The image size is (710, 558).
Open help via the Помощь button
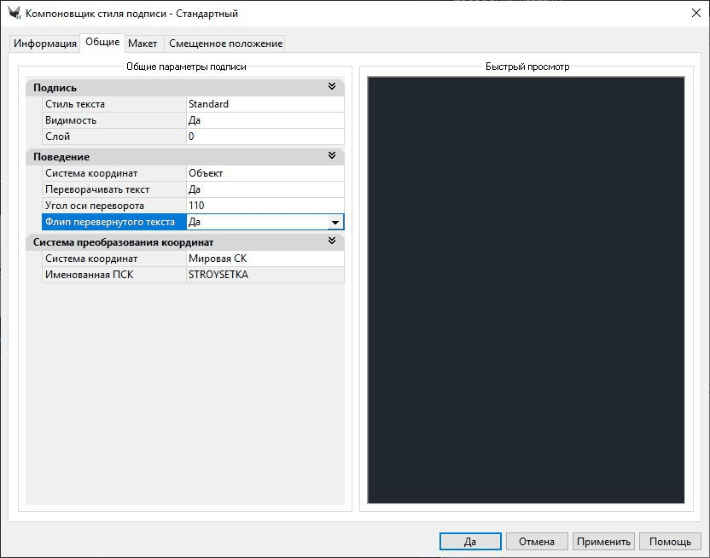[x=670, y=542]
